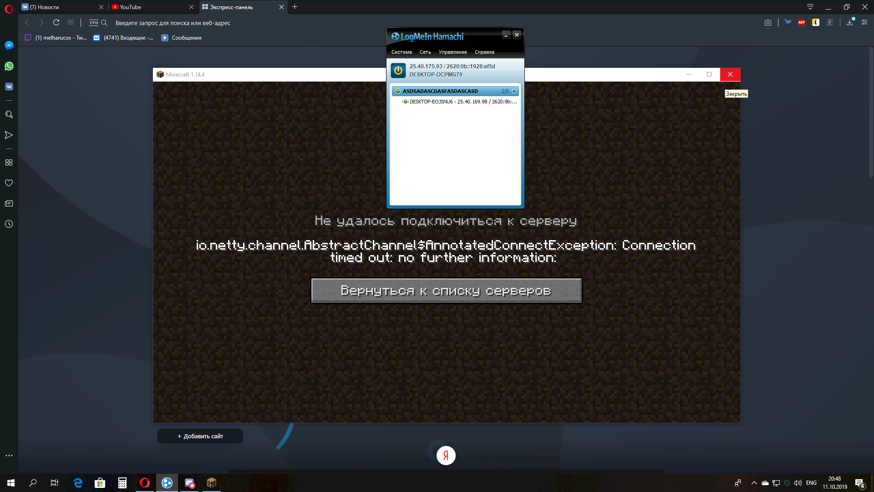Take a snapshot with camera icon

[x=768, y=22]
